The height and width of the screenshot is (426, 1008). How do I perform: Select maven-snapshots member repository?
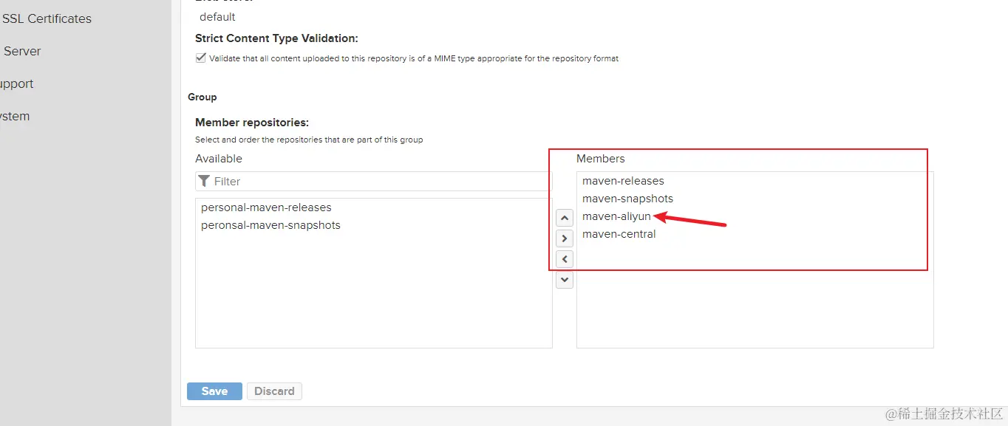627,199
